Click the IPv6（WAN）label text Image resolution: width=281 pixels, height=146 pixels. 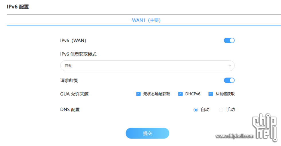pos(73,41)
